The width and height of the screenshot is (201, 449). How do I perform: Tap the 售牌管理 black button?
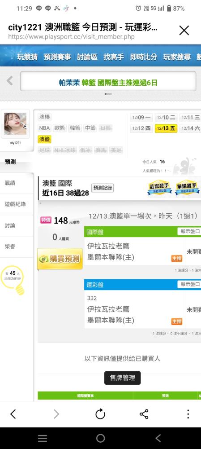click(x=122, y=378)
